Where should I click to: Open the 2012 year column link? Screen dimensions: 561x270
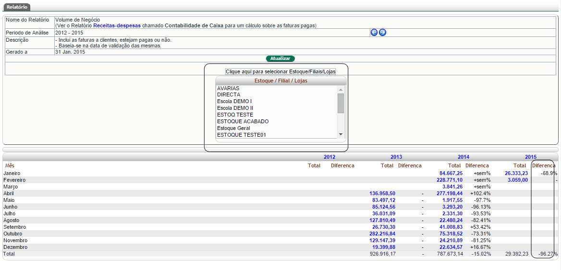[329, 157]
